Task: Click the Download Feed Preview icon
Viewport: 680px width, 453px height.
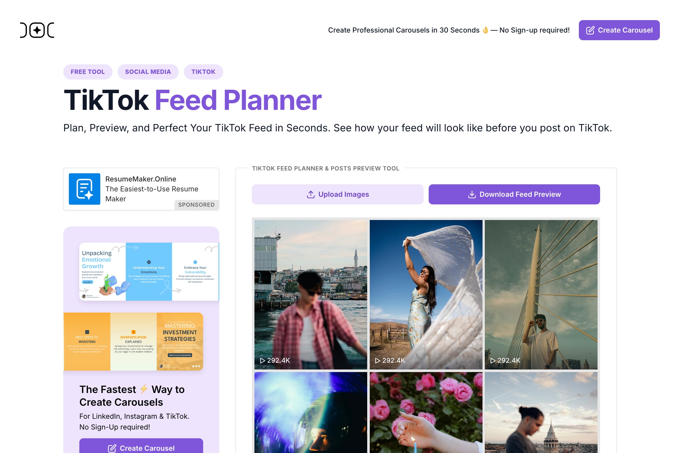Action: pyautogui.click(x=471, y=194)
